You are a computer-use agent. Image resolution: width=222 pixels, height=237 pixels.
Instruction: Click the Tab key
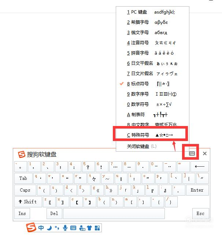[23, 178]
